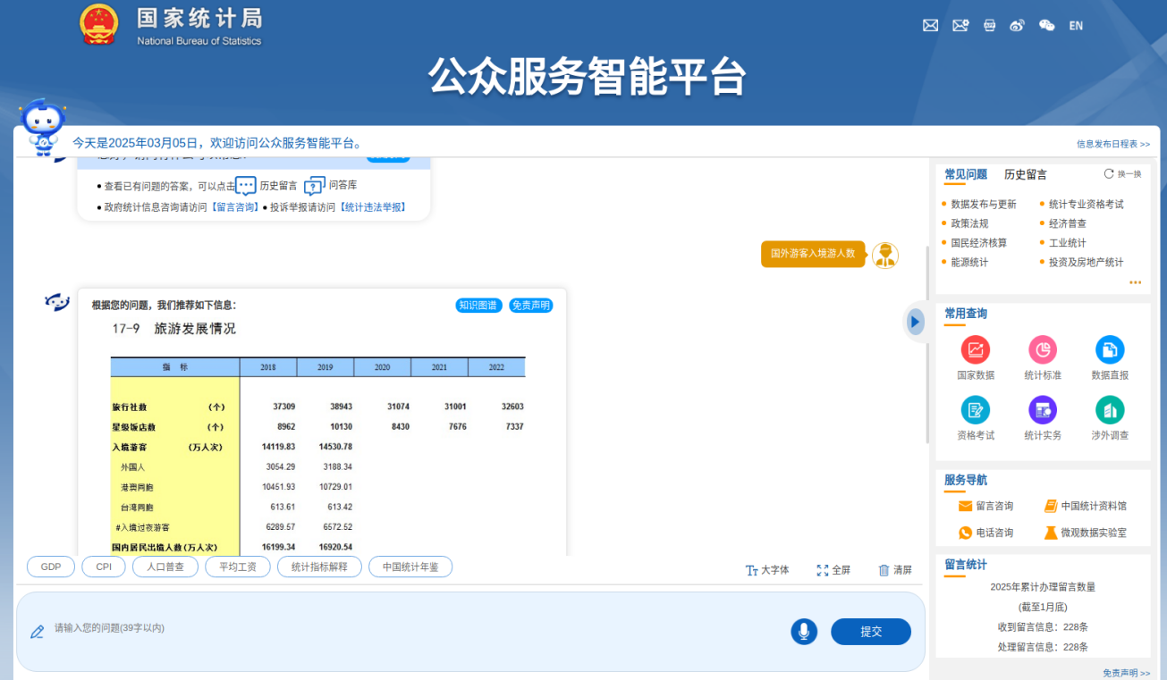1167x680 pixels.
Task: Toggle 全屏 fullscreen view
Action: (833, 570)
